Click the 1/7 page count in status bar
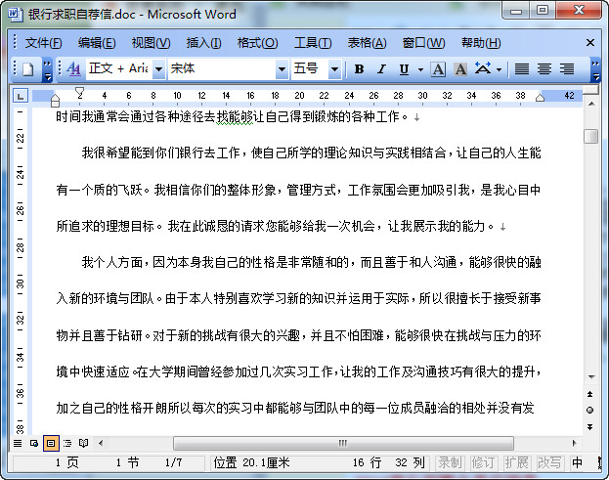The height and width of the screenshot is (480, 609). coord(173,462)
